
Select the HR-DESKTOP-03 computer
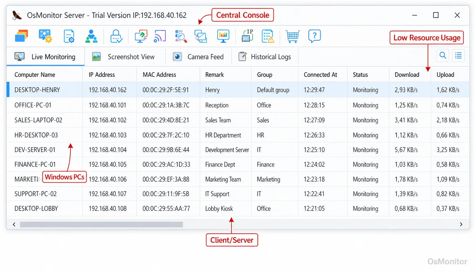tap(36, 135)
